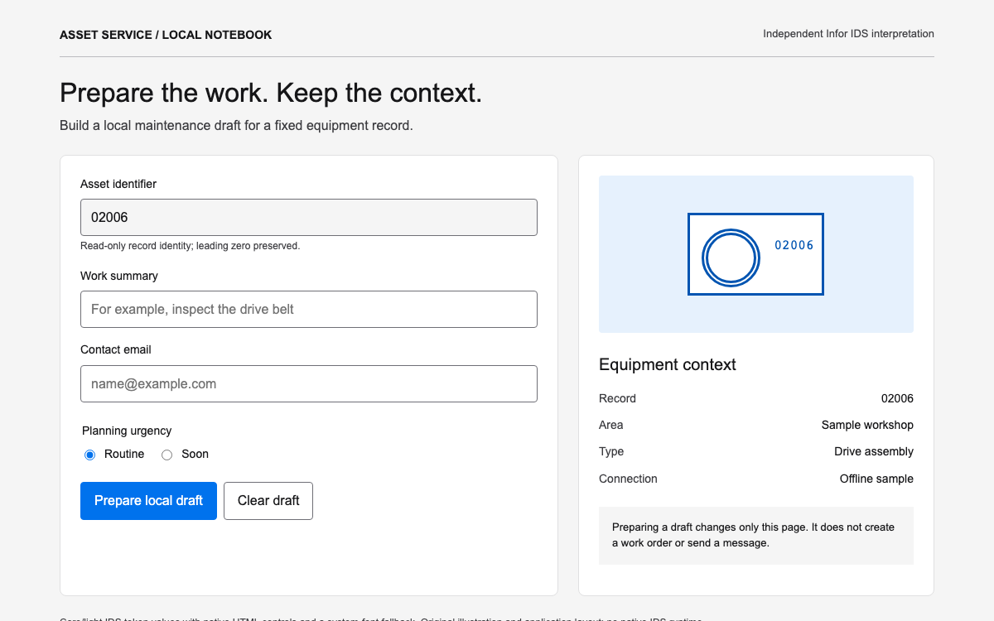Click the 'Build a local maintenance draft' subtitle

[236, 126]
